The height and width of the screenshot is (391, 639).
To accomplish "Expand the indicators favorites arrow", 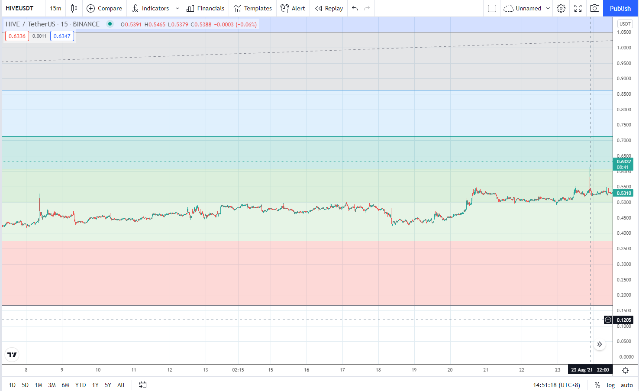I will click(177, 8).
